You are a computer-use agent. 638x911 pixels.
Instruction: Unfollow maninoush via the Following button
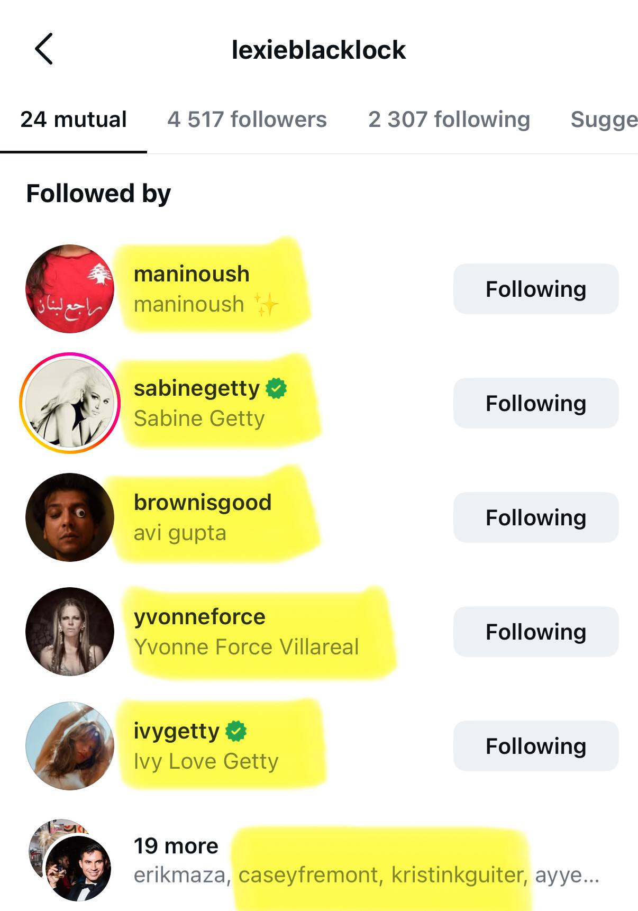535,289
